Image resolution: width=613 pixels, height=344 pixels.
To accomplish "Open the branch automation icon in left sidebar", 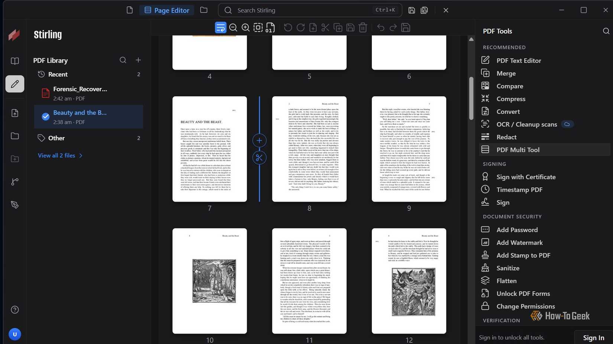I will 15,182.
